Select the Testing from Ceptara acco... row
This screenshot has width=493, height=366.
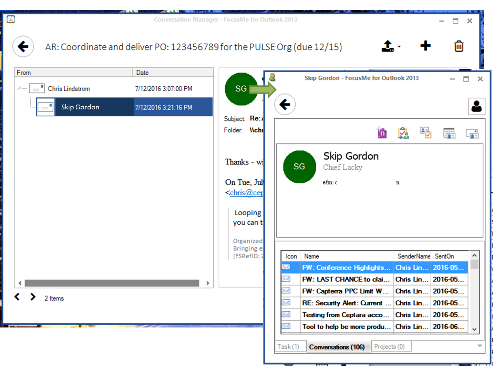click(375, 314)
